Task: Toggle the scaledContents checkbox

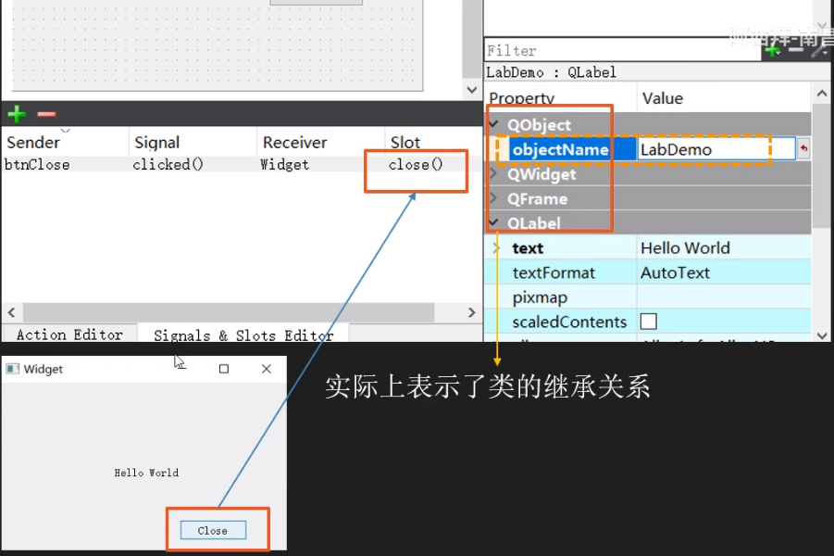Action: pyautogui.click(x=649, y=322)
